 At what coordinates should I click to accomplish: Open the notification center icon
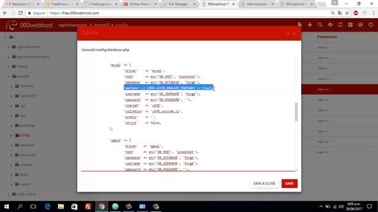click(x=369, y=207)
